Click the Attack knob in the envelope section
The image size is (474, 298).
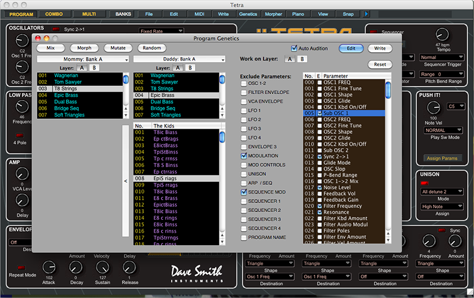(x=49, y=267)
